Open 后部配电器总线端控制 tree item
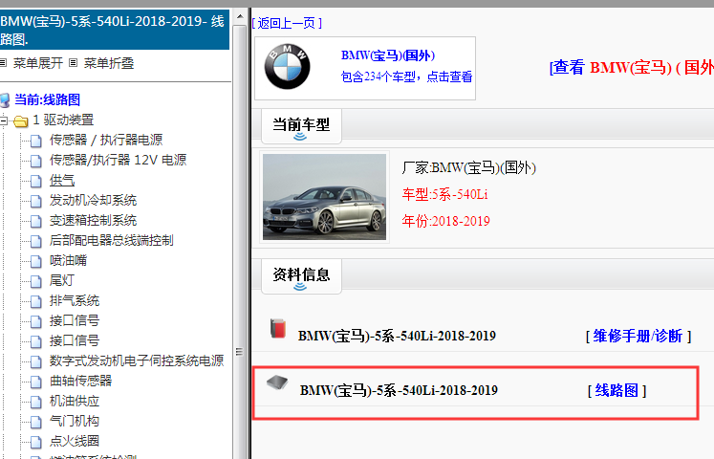 (x=112, y=240)
